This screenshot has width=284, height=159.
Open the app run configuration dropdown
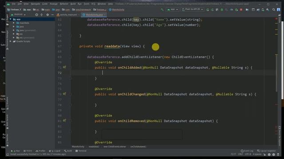coord(173,10)
